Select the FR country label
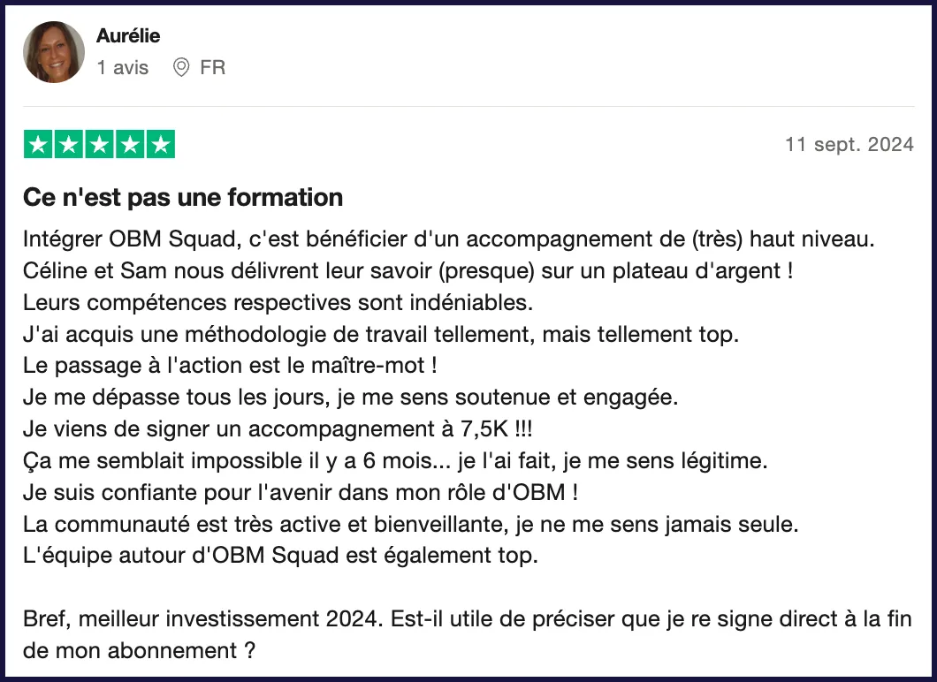 coord(213,67)
